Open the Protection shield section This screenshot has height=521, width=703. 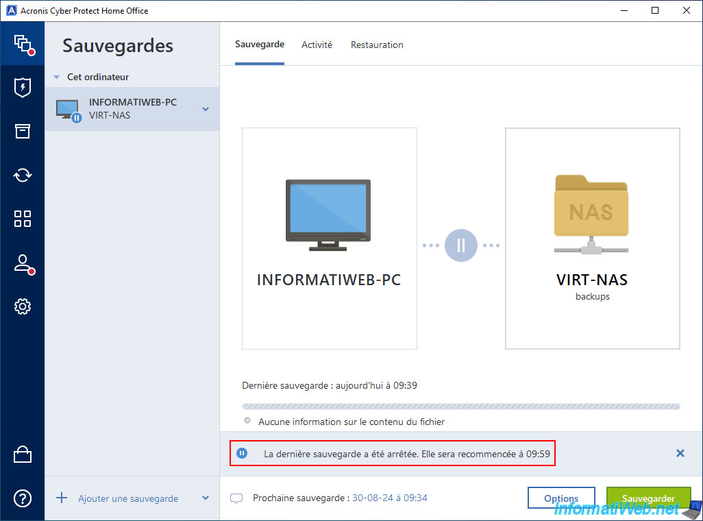pyautogui.click(x=23, y=88)
